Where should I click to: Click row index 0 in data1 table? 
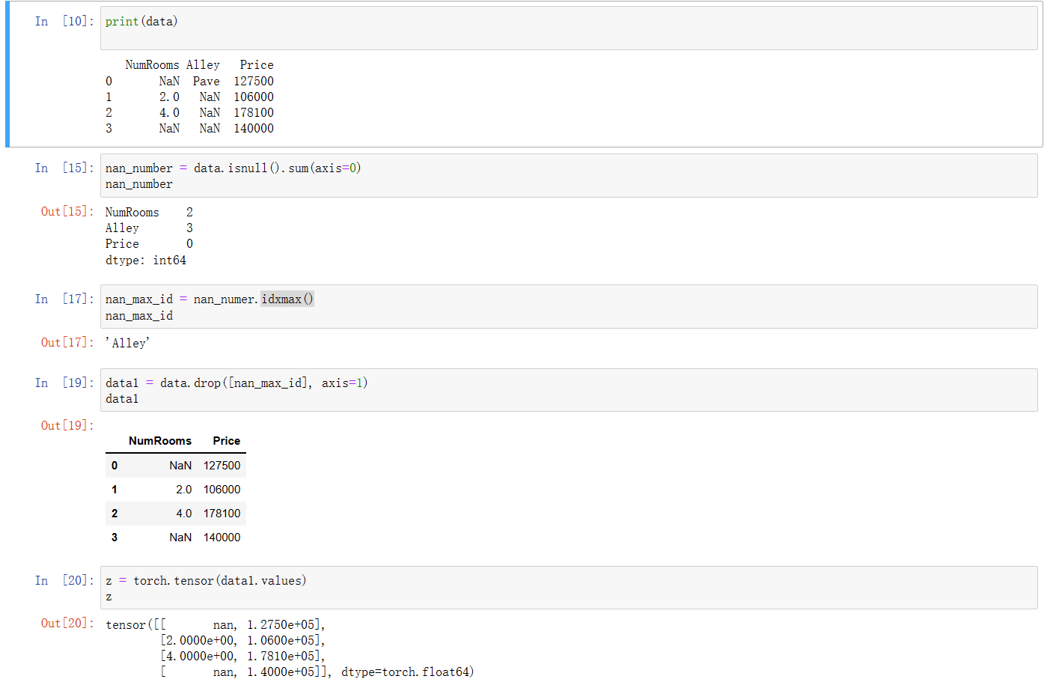(115, 466)
